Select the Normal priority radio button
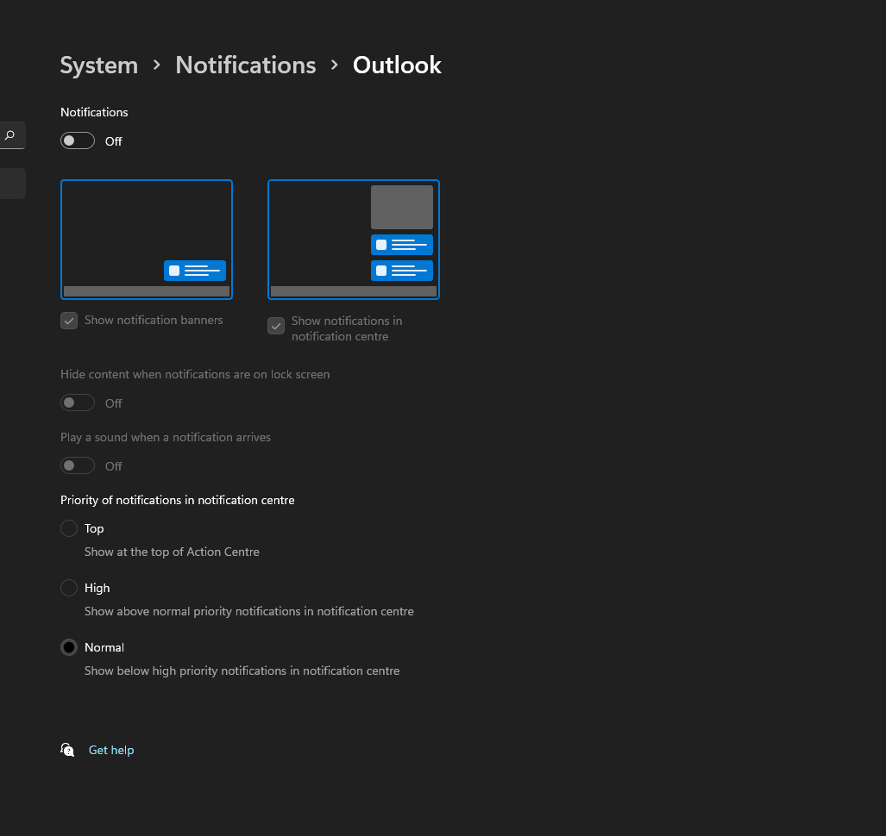The width and height of the screenshot is (886, 836). (69, 647)
